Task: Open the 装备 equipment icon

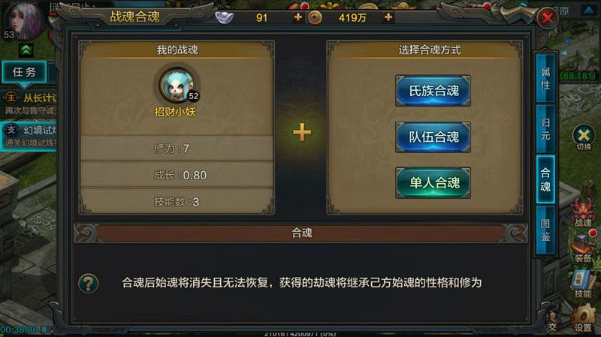Action: [x=583, y=248]
